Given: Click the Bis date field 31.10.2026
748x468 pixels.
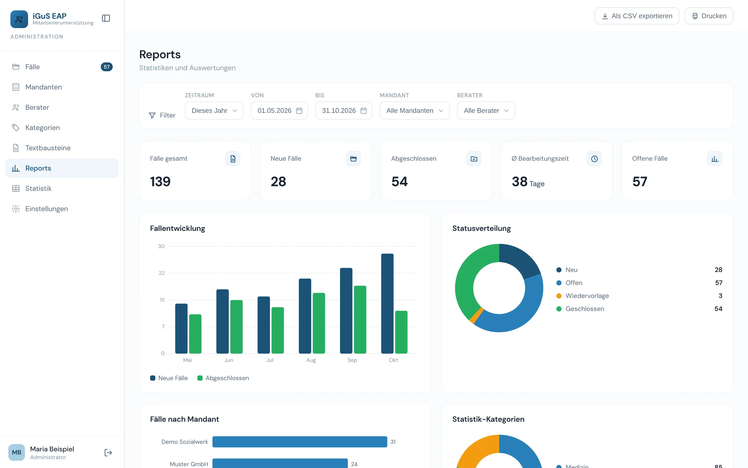Looking at the screenshot, I should (x=344, y=110).
